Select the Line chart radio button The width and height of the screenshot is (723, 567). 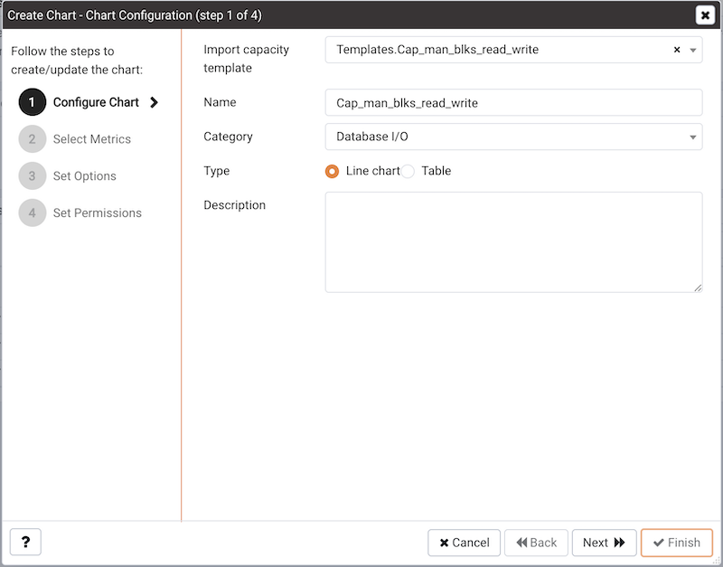coord(332,171)
